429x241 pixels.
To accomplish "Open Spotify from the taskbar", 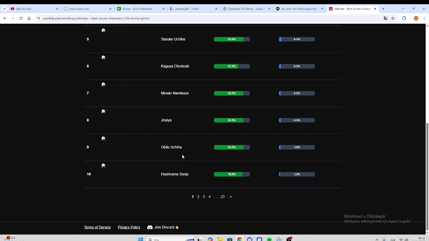I will (x=269, y=239).
